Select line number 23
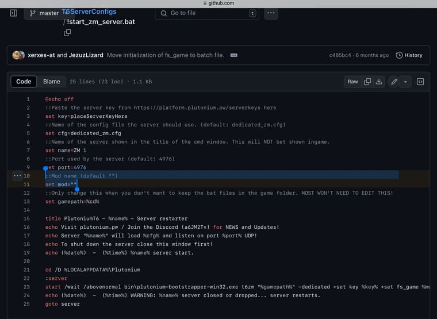The width and height of the screenshot is (437, 319). point(27,287)
